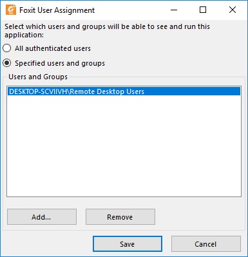Screen dimensions: 248x257
Task: Click blank area right of Remove button
Action: tap(198, 217)
